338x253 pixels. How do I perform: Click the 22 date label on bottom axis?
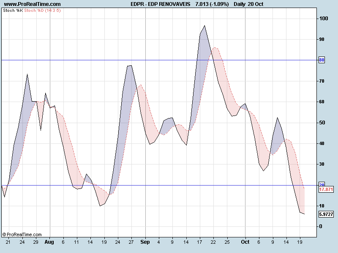click(213, 242)
